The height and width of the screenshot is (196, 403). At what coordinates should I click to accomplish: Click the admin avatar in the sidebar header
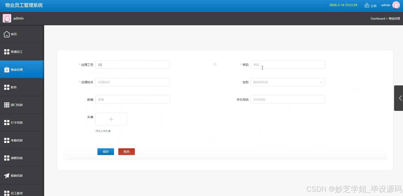[x=7, y=18]
